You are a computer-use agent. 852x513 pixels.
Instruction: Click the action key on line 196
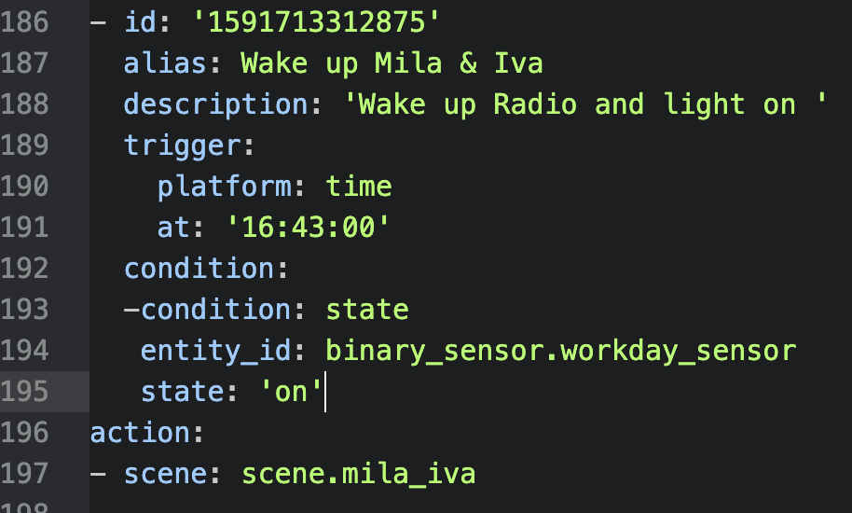[x=140, y=433]
